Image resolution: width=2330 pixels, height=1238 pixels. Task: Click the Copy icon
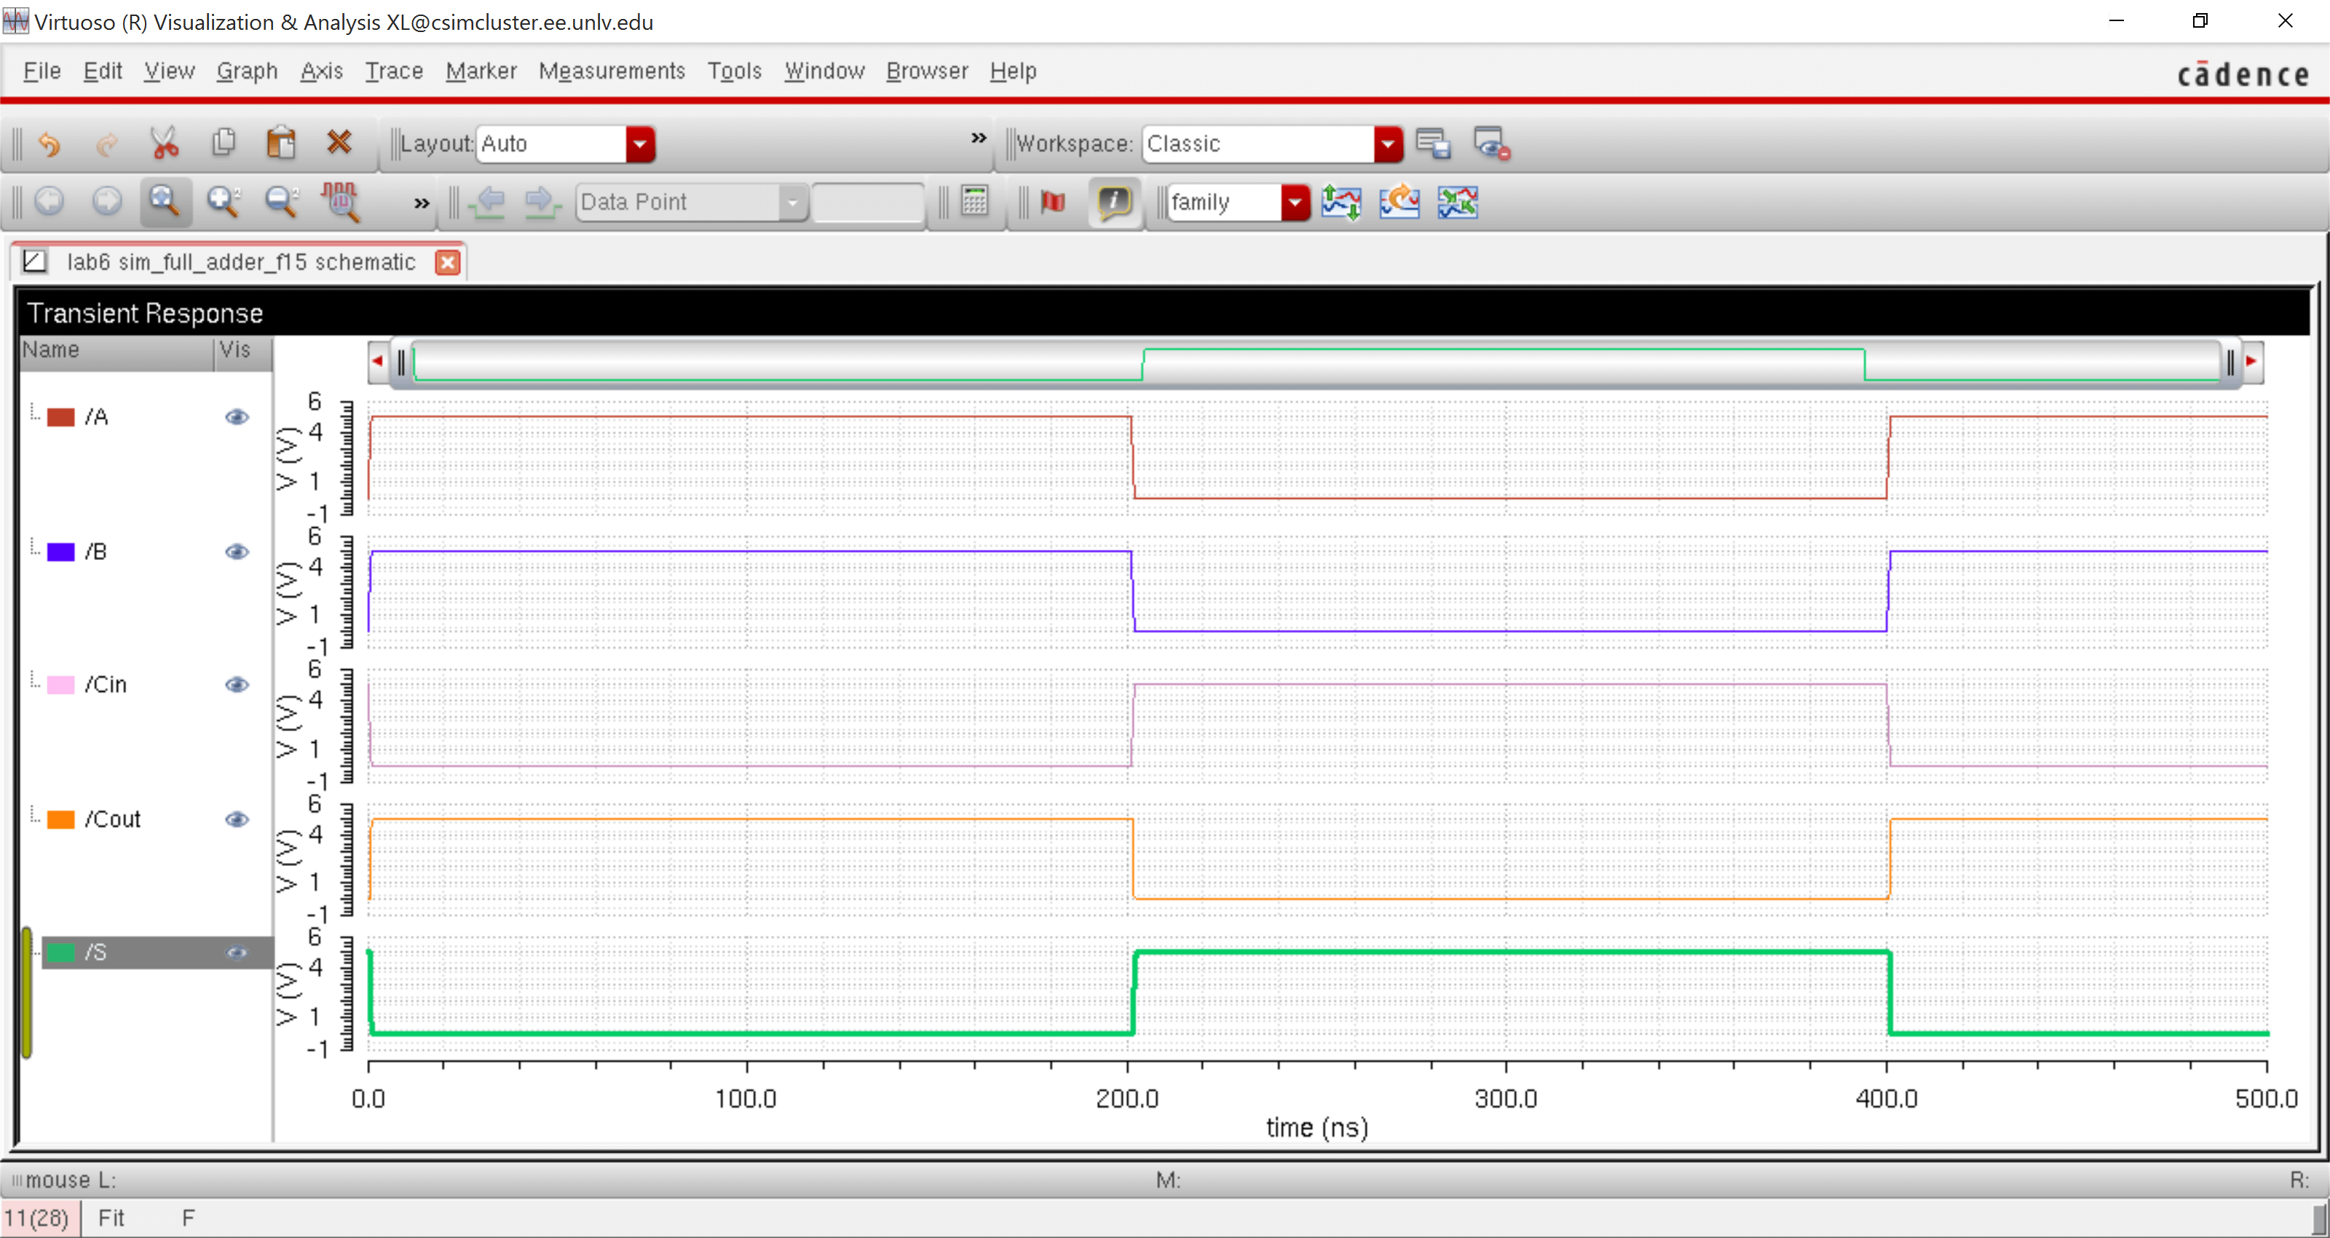coord(224,143)
